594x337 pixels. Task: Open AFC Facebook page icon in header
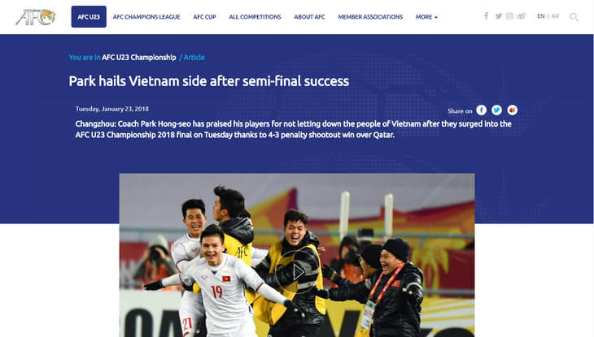tap(486, 16)
